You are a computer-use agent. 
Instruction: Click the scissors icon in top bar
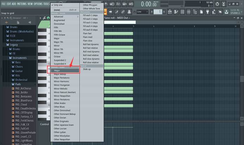coord(224,4)
